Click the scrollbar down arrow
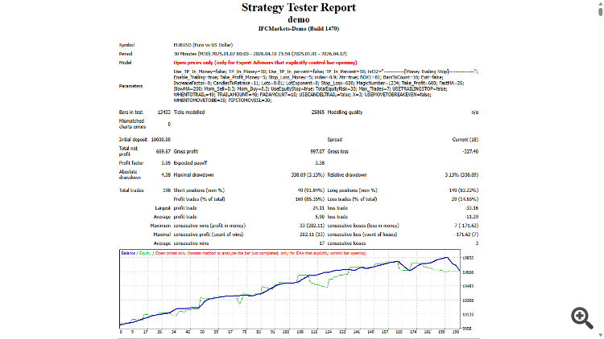604x339 pixels. coord(601,336)
